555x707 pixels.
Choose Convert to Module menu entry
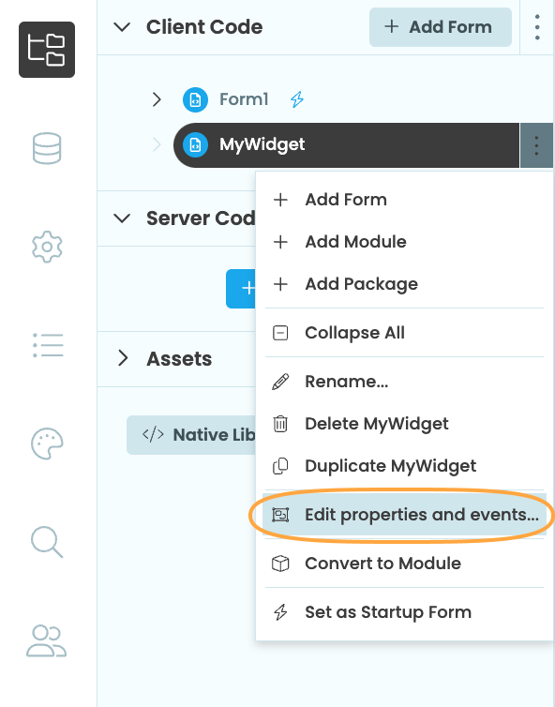pyautogui.click(x=404, y=564)
